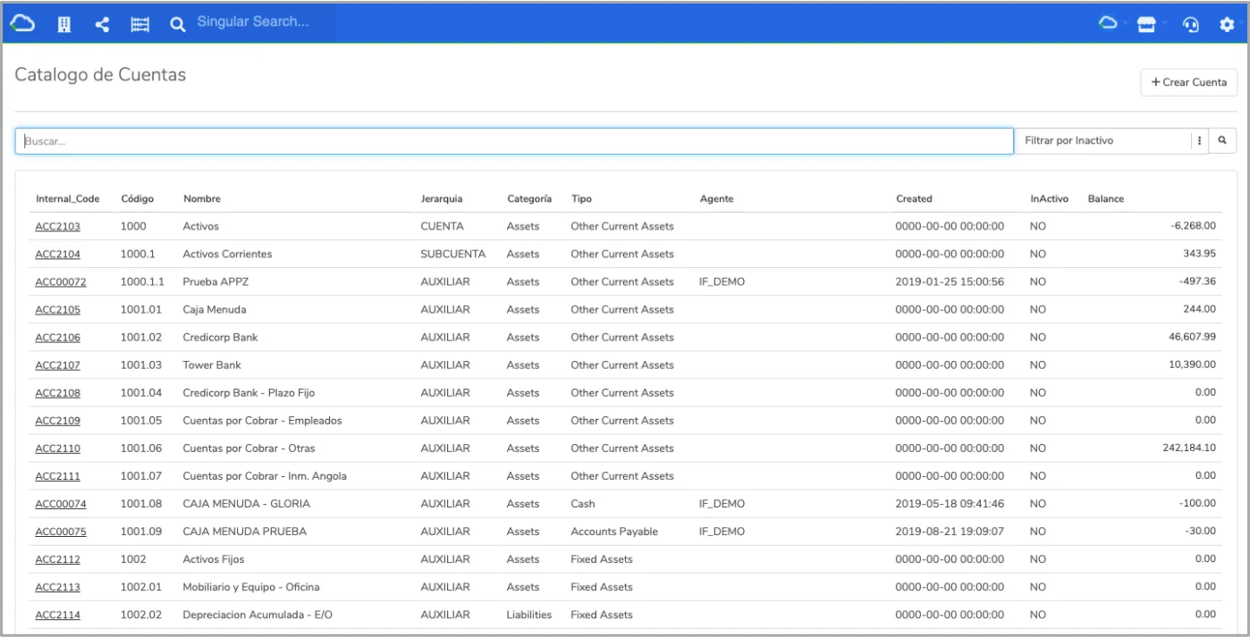Open account link ACC2114
Viewport: 1250px width, 637px height.
point(58,614)
